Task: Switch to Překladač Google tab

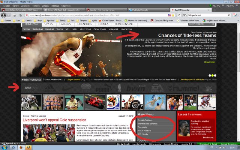Action: [x=148, y=10]
